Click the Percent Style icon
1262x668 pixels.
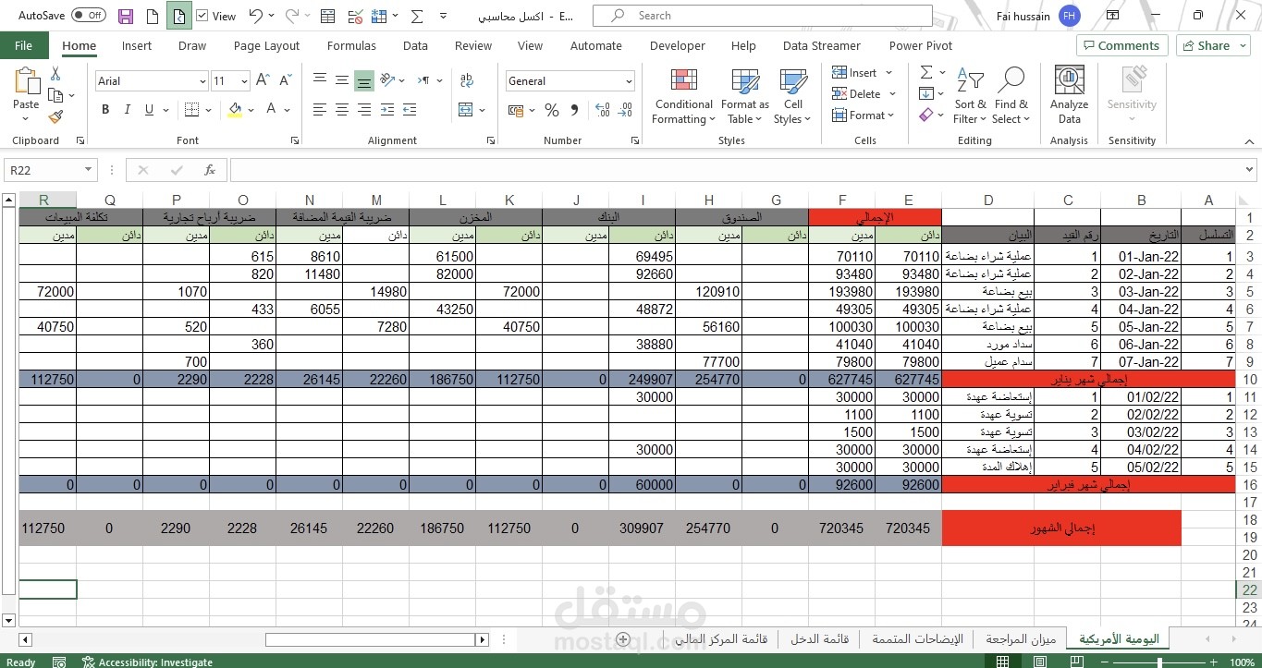click(x=552, y=110)
